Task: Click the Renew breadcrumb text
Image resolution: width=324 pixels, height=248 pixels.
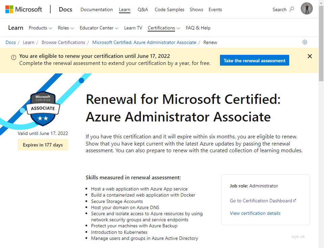Action: point(210,42)
